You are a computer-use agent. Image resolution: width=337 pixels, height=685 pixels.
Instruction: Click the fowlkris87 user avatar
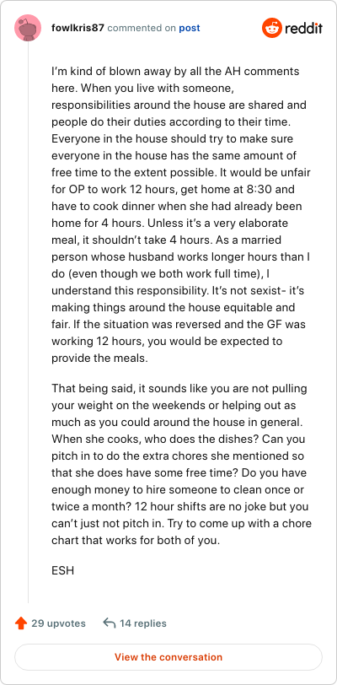tap(28, 28)
